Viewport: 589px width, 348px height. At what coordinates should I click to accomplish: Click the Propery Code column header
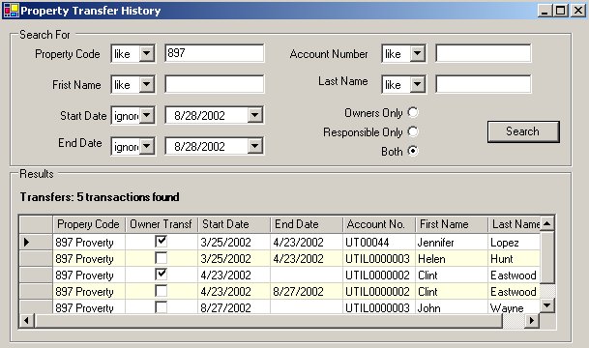[89, 224]
